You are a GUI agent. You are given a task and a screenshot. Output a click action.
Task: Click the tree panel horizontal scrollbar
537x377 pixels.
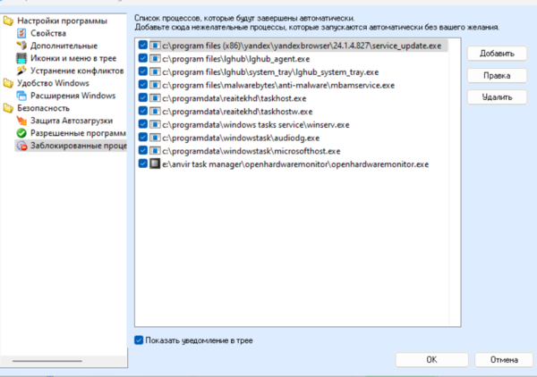pyautogui.click(x=47, y=361)
